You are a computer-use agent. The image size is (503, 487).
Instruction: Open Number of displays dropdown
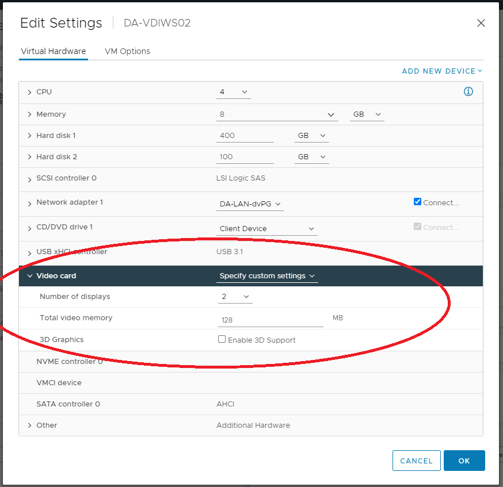click(x=235, y=297)
